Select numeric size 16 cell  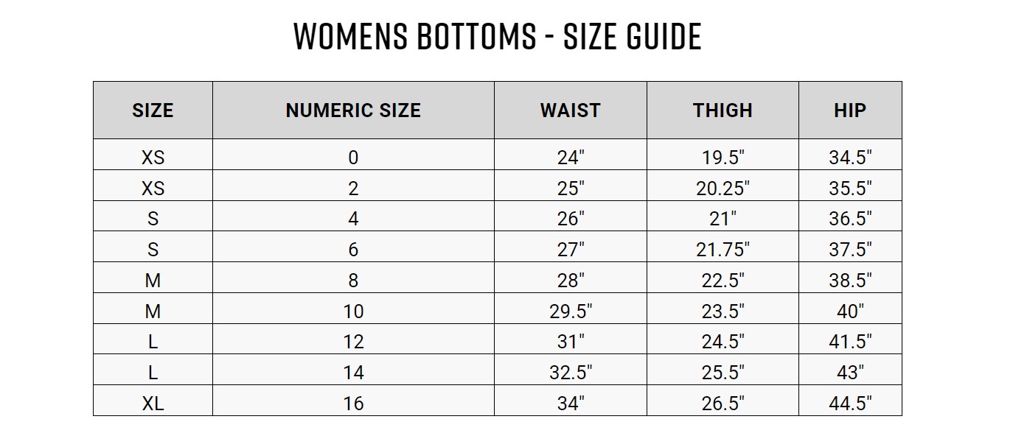[x=353, y=403]
